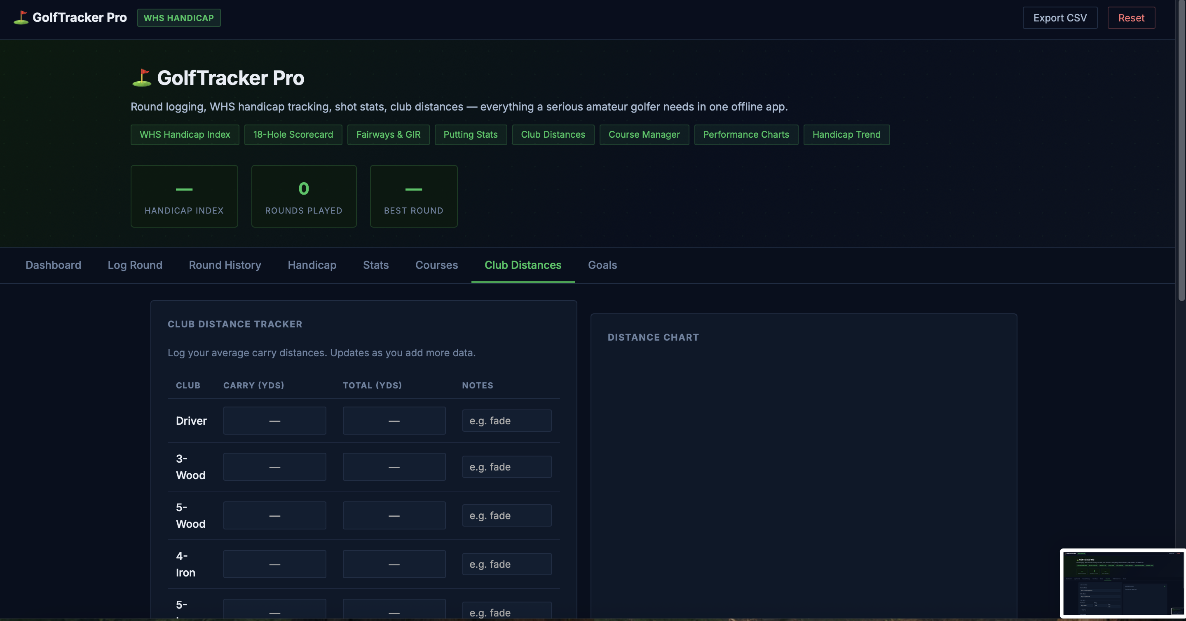
Task: Select the Club Distances tab
Action: (x=523, y=265)
